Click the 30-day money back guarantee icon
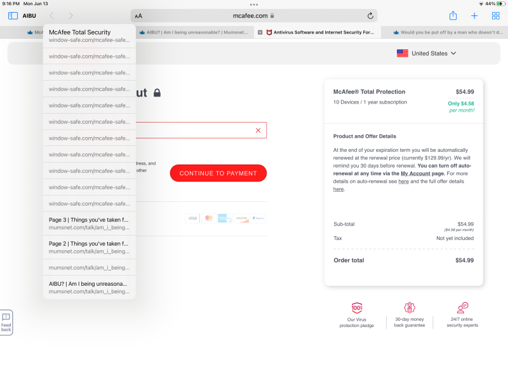The image size is (508, 381). 410,308
